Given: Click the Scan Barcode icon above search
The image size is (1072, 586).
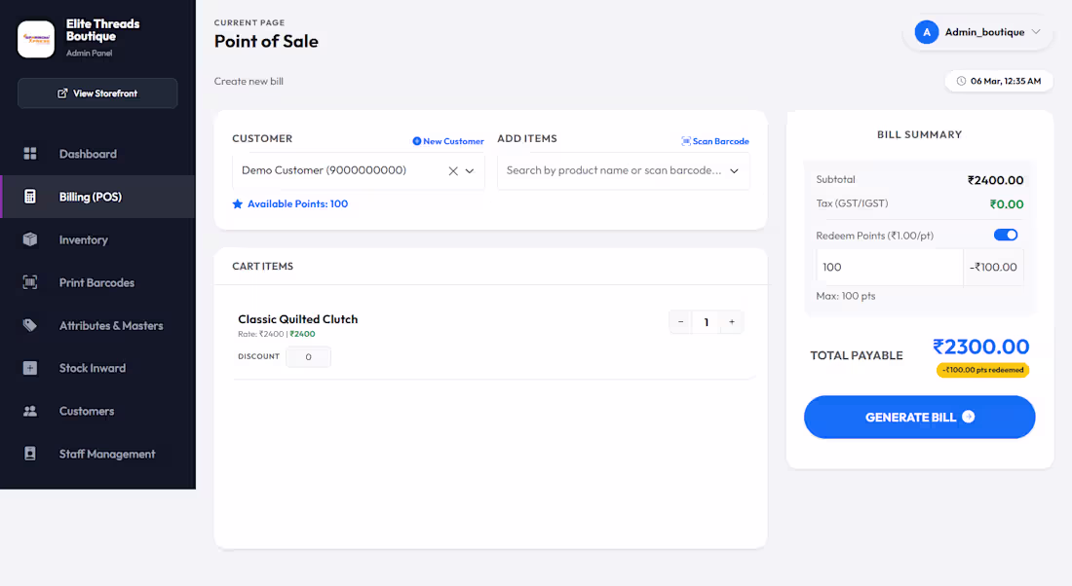Looking at the screenshot, I should click(688, 141).
